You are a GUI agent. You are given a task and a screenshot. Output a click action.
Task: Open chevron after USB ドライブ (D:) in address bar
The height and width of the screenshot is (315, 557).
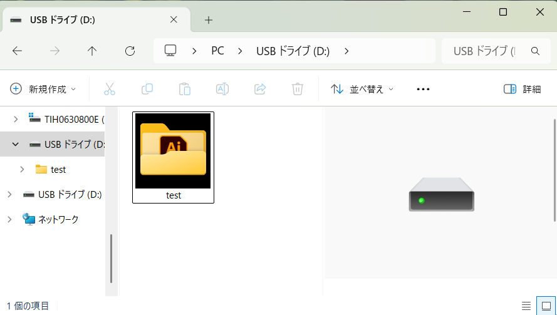click(x=346, y=51)
